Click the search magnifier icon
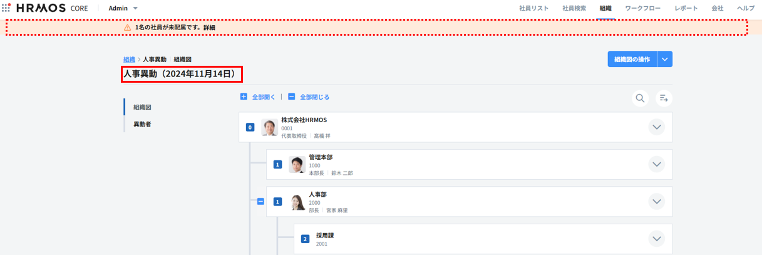762x255 pixels. point(640,98)
